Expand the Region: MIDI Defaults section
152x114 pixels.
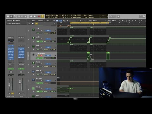[7, 21]
